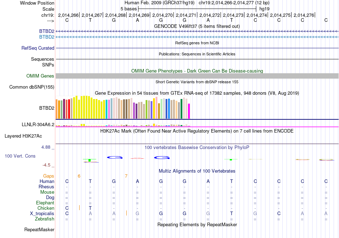The image size is (339, 238).
Task: Click the Window Position label
Action: click(37, 3)
